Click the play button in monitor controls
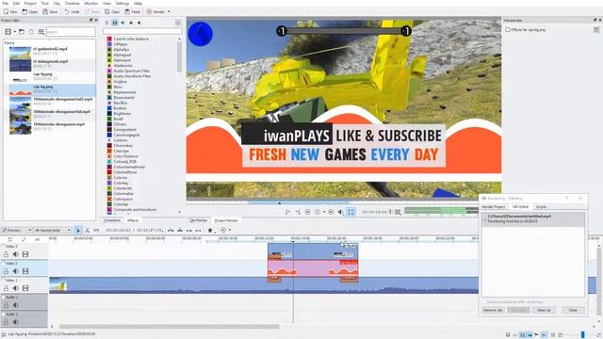 (x=318, y=212)
